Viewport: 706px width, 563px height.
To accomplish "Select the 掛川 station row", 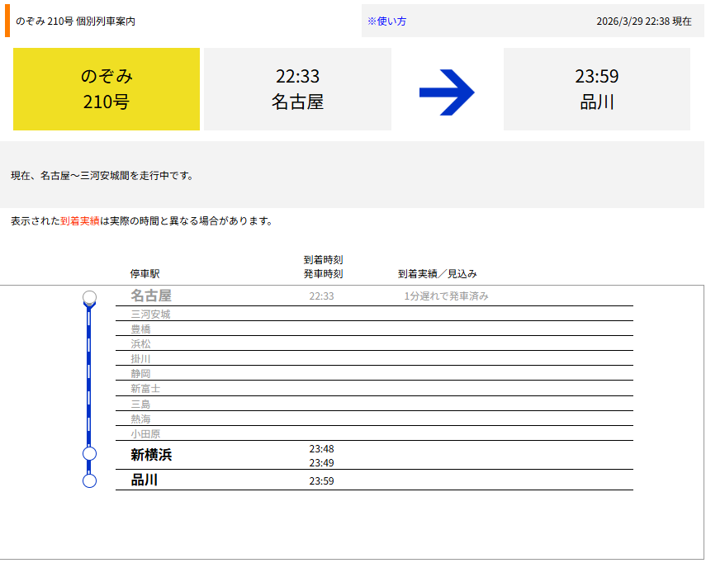I will click(x=374, y=358).
